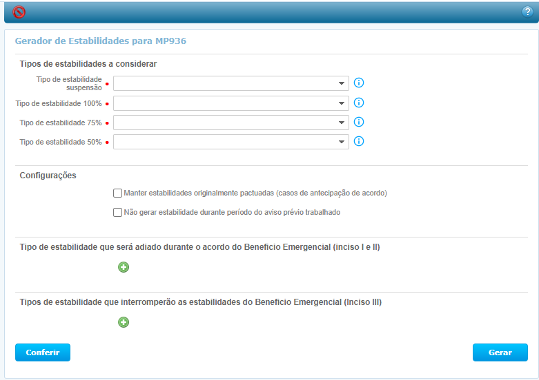Click info icon beside Tipo de estabilidade 100%
Viewport: 539px width, 380px height.
click(x=359, y=103)
